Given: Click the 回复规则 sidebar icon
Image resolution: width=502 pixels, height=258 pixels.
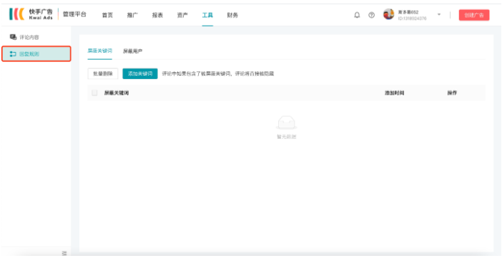Looking at the screenshot, I should [x=13, y=54].
